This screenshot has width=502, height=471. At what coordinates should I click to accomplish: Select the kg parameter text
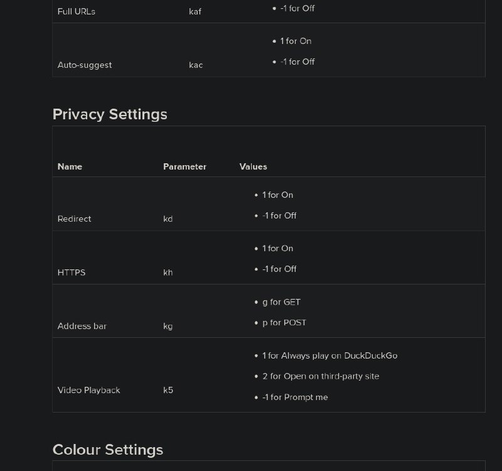[x=168, y=327]
